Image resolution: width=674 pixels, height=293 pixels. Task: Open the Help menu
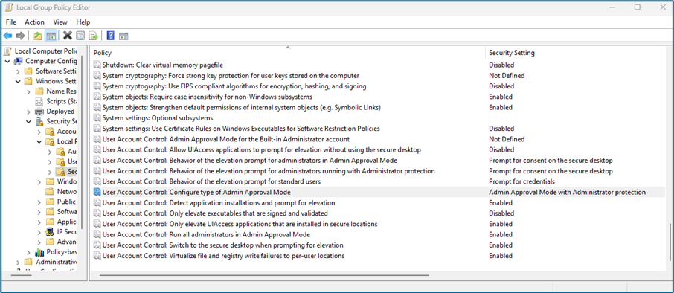83,22
